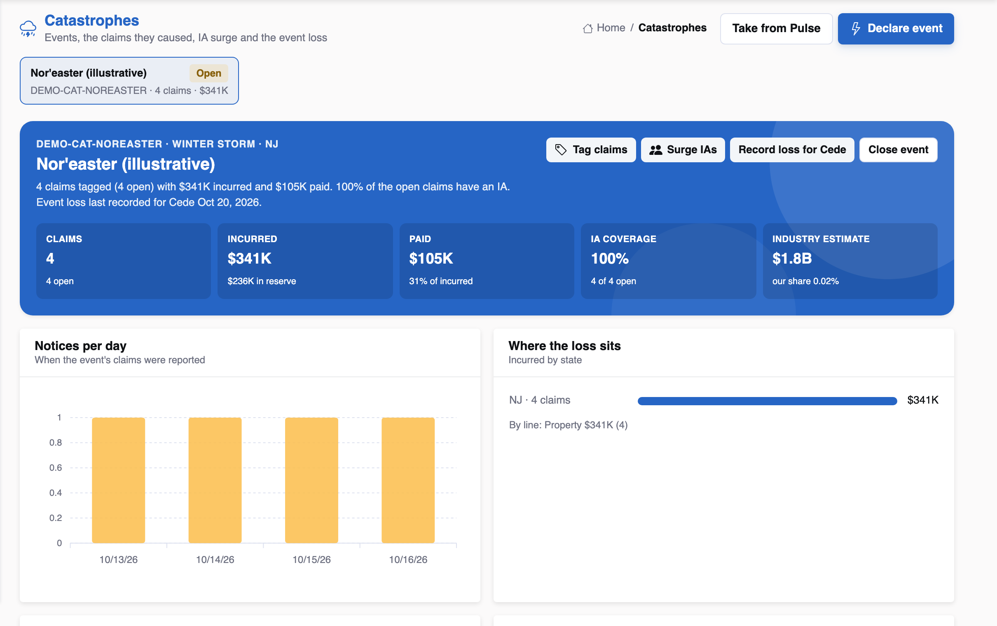
Task: Click '$236K in reserve' text
Action: (x=262, y=281)
